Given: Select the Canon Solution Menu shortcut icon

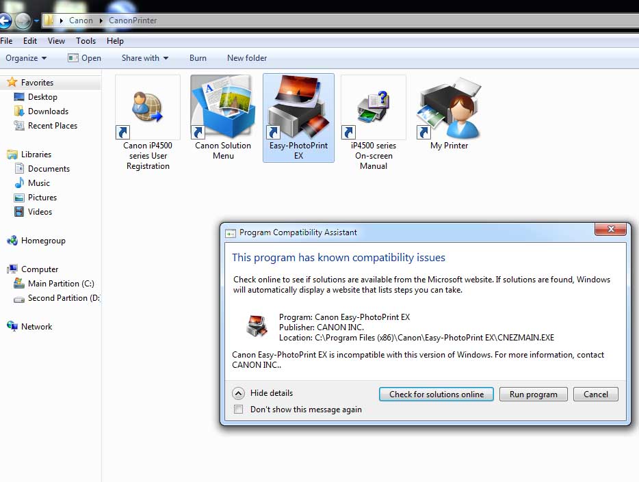Looking at the screenshot, I should (223, 107).
